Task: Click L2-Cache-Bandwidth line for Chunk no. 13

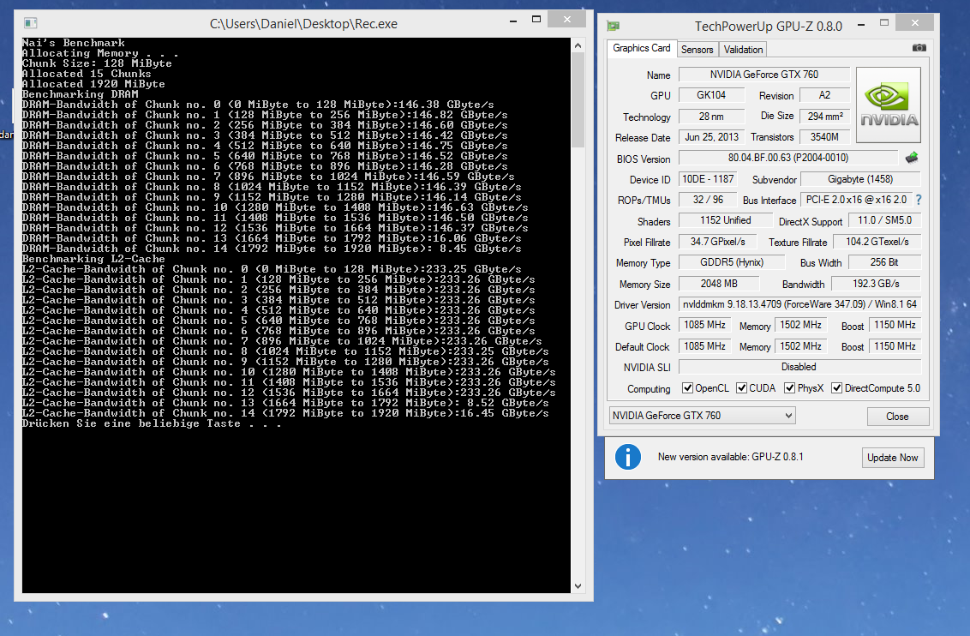Action: pyautogui.click(x=285, y=403)
